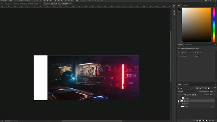Click the X position field in Properties
217x122 pixels.
[x=184, y=56]
